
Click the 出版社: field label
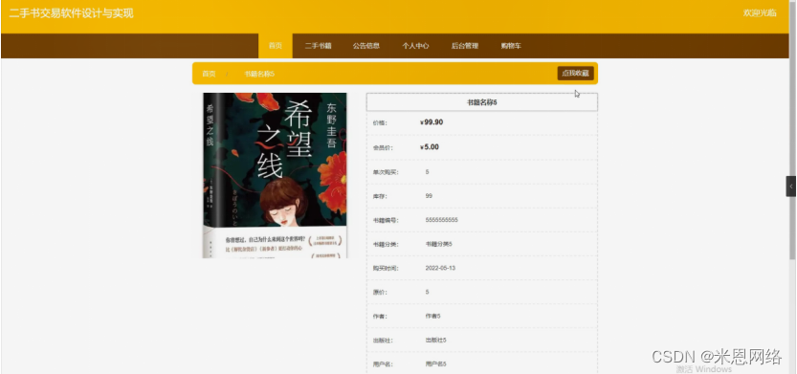pyautogui.click(x=383, y=341)
